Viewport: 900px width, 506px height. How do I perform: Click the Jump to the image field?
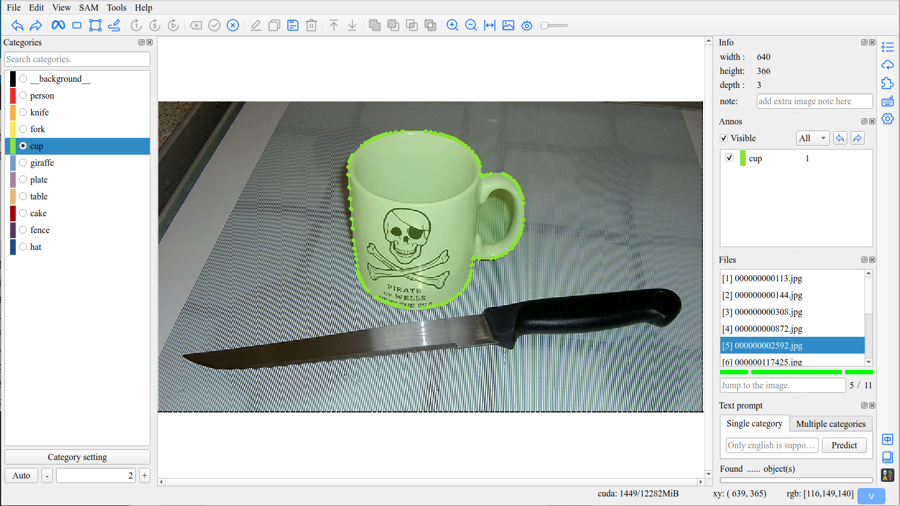pyautogui.click(x=783, y=385)
